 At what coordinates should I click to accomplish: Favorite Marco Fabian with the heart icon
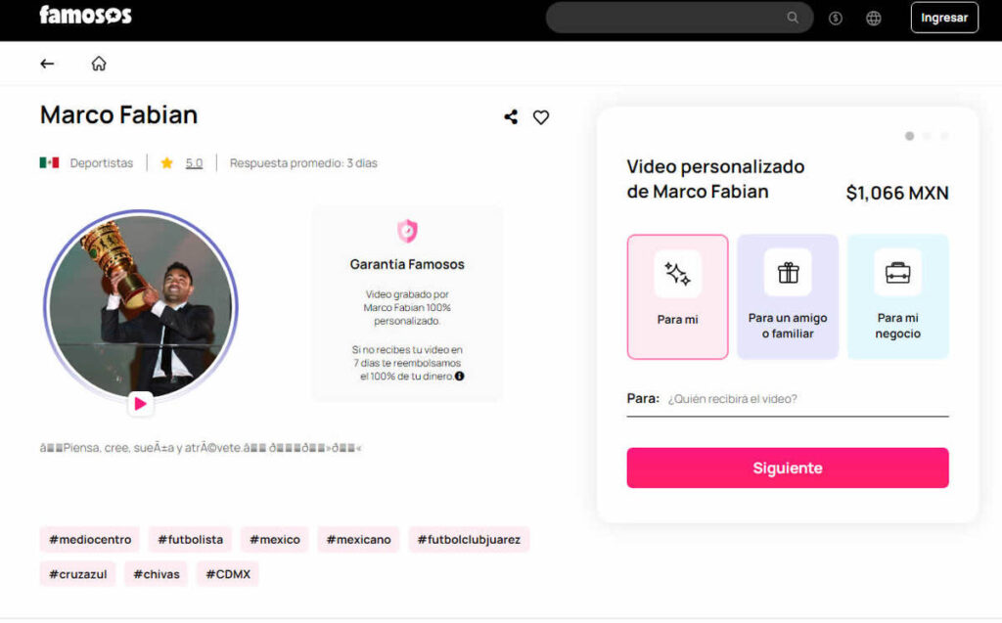click(541, 117)
